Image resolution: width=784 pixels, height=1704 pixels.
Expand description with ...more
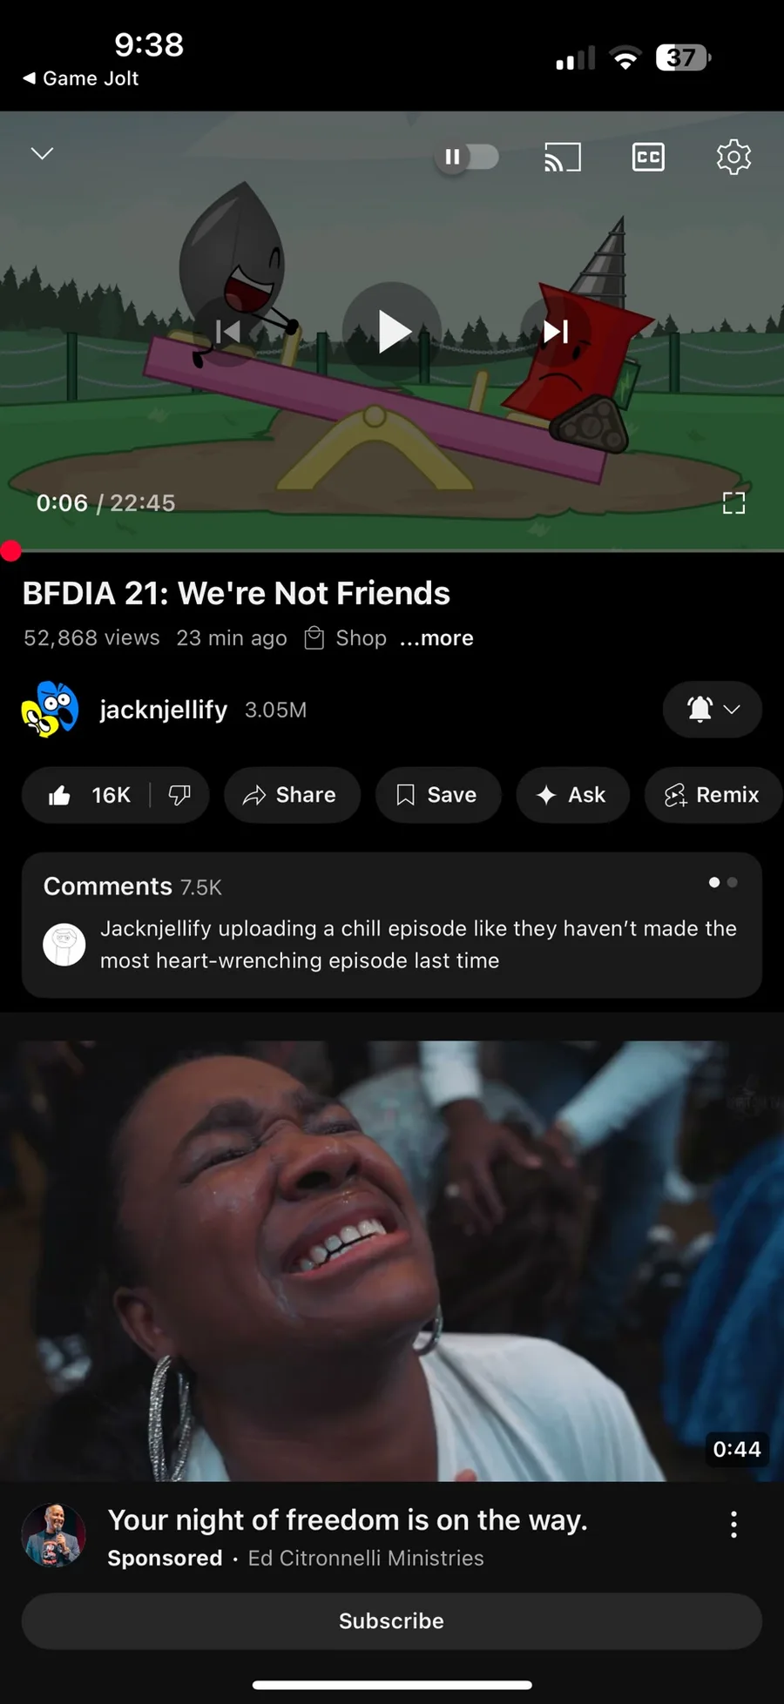[436, 638]
